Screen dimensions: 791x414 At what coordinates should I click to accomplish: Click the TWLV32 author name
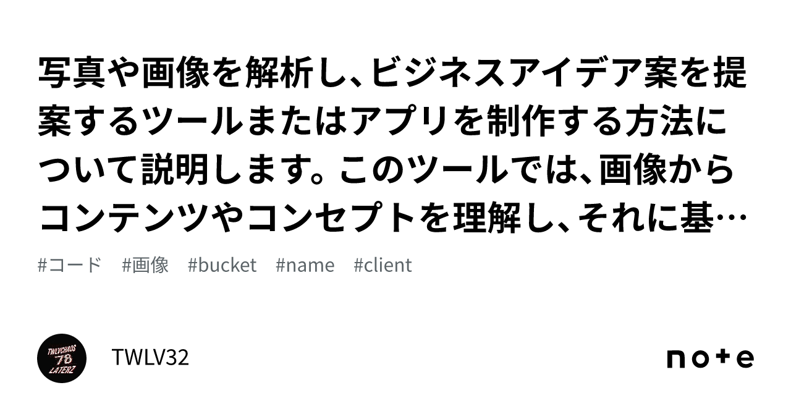click(150, 358)
